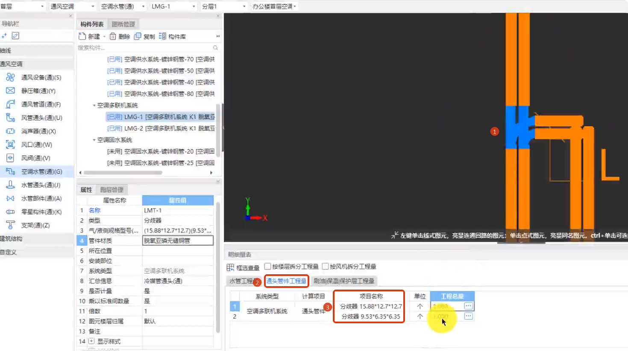Select 空调回水系统-镀锌钢管-20 tree item
Viewport: 628px width, 351px height.
point(161,151)
